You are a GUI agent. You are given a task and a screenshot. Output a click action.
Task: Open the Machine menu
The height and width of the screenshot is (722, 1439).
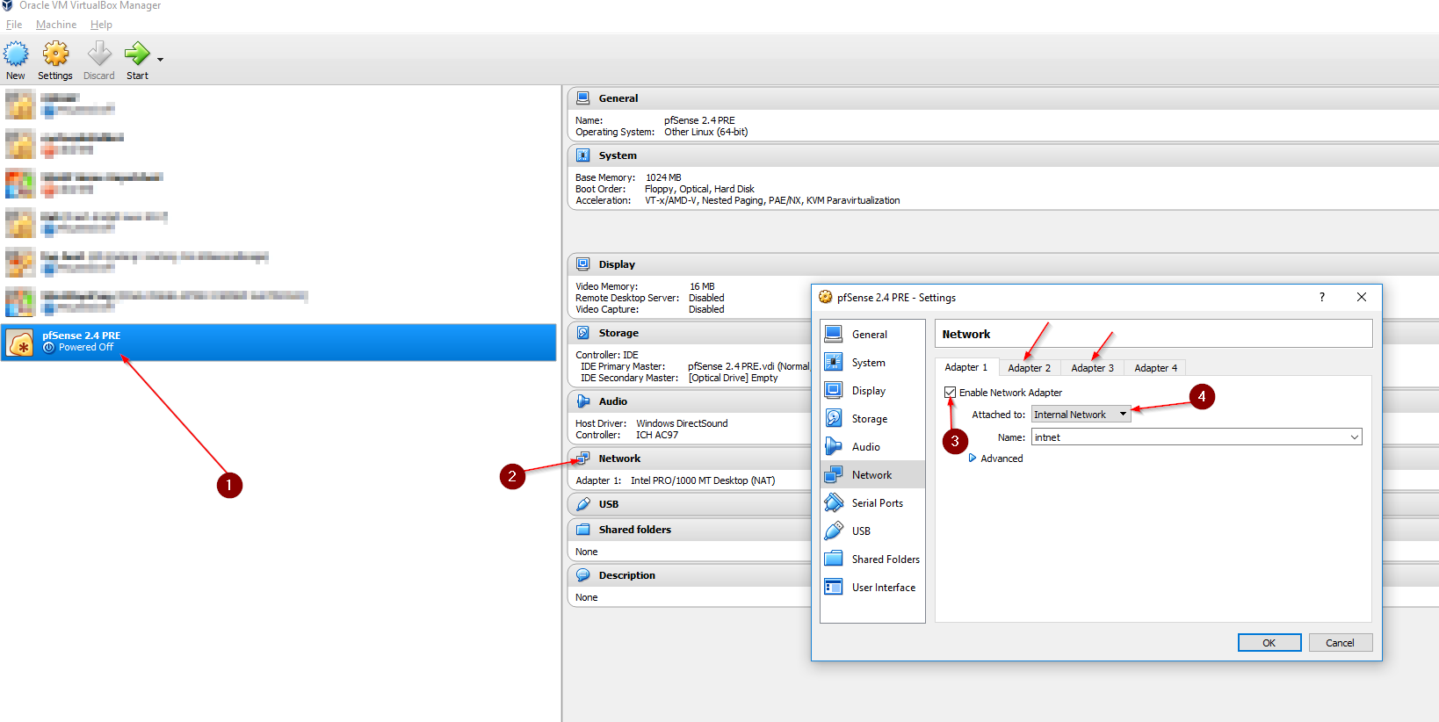pos(56,25)
